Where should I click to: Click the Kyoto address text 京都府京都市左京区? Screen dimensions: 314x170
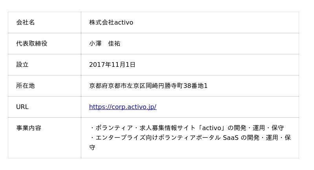click(x=117, y=86)
